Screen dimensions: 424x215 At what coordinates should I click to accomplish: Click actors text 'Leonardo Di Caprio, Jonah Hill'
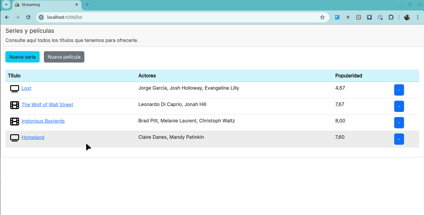pyautogui.click(x=172, y=104)
